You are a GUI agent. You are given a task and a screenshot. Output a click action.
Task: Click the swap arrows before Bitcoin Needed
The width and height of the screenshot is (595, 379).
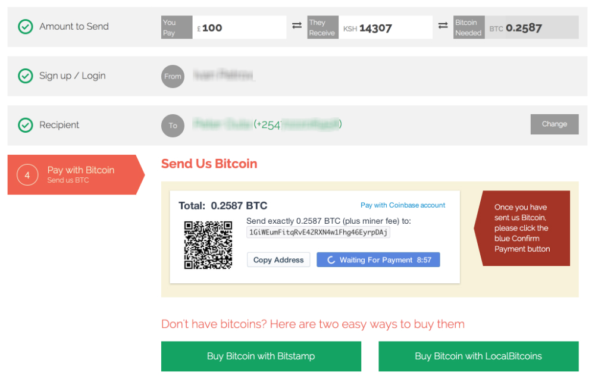443,26
